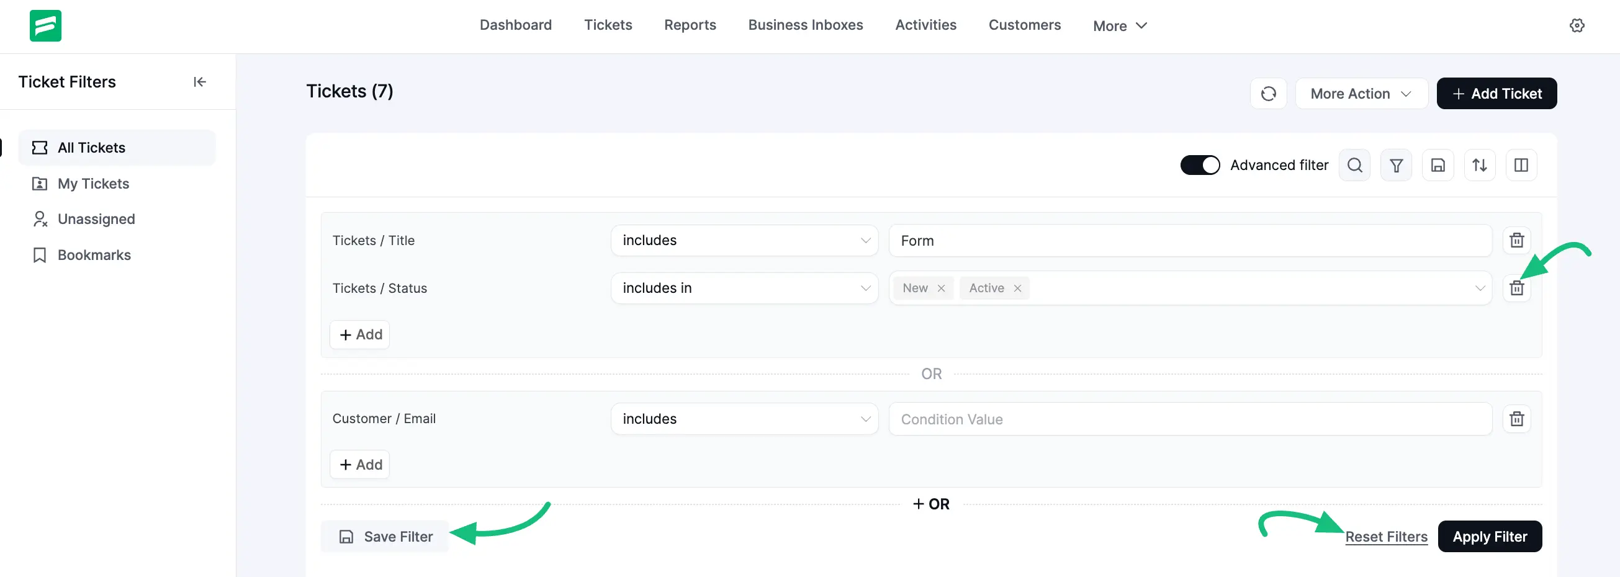This screenshot has width=1620, height=577.
Task: Select Unassigned in the sidebar
Action: [x=96, y=220]
